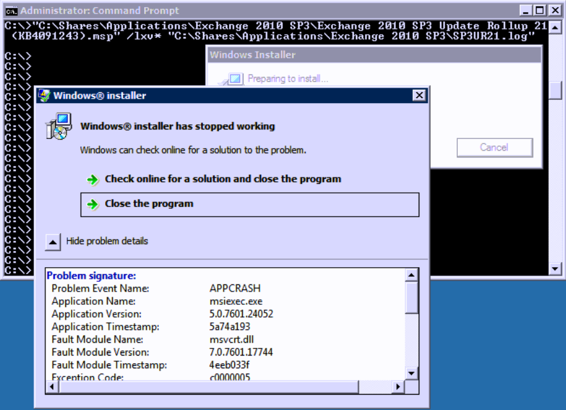Click the installer computer and disc icon

(x=58, y=126)
